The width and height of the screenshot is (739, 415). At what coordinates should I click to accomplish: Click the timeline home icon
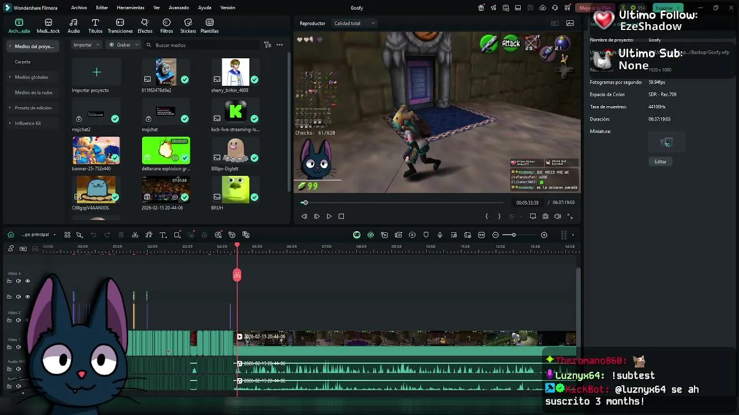(11, 235)
